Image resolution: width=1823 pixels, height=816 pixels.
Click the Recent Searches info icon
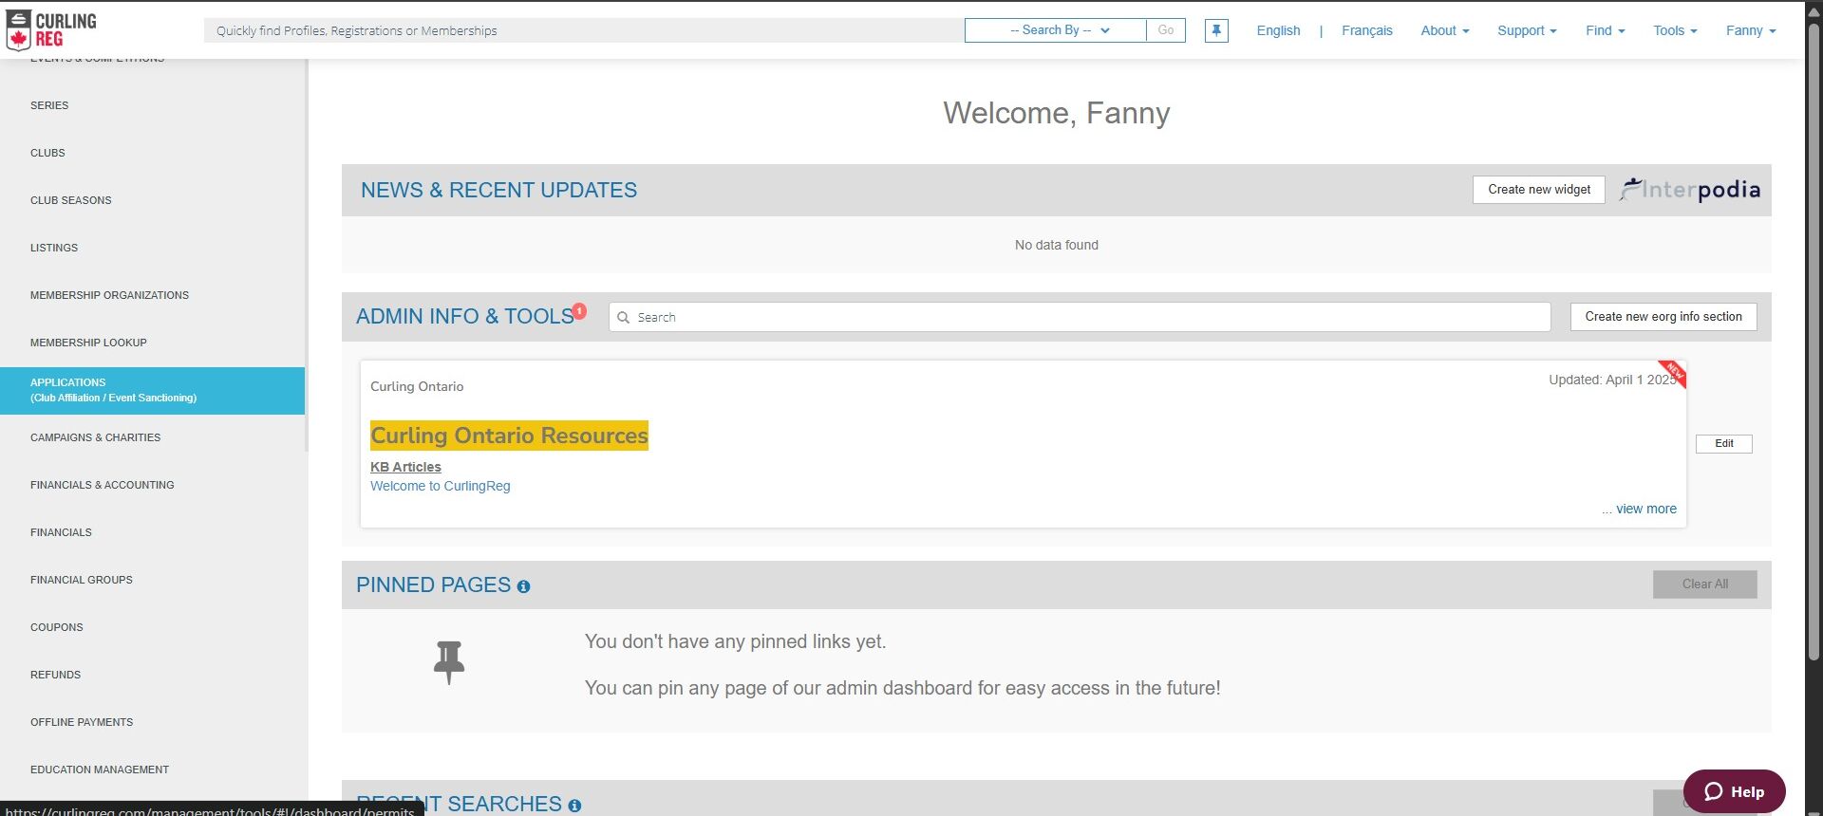574,806
